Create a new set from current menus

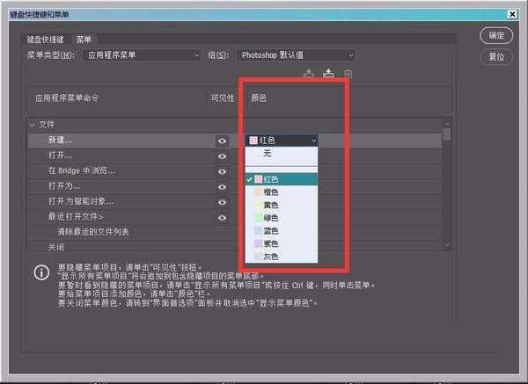pyautogui.click(x=328, y=74)
